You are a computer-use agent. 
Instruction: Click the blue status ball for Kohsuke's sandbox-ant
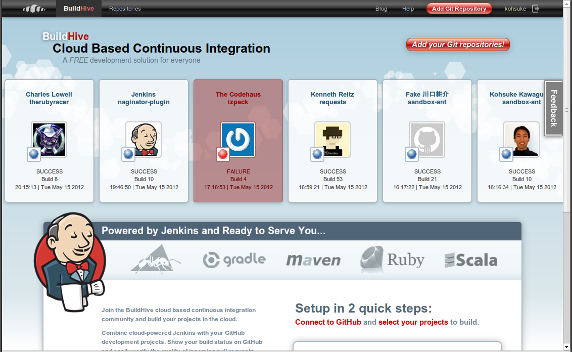tap(506, 154)
